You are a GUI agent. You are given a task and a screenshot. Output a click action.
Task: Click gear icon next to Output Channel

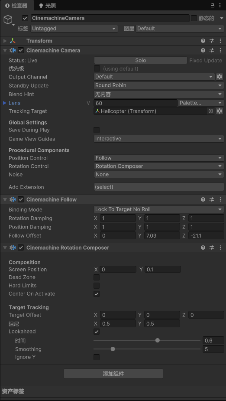click(220, 77)
